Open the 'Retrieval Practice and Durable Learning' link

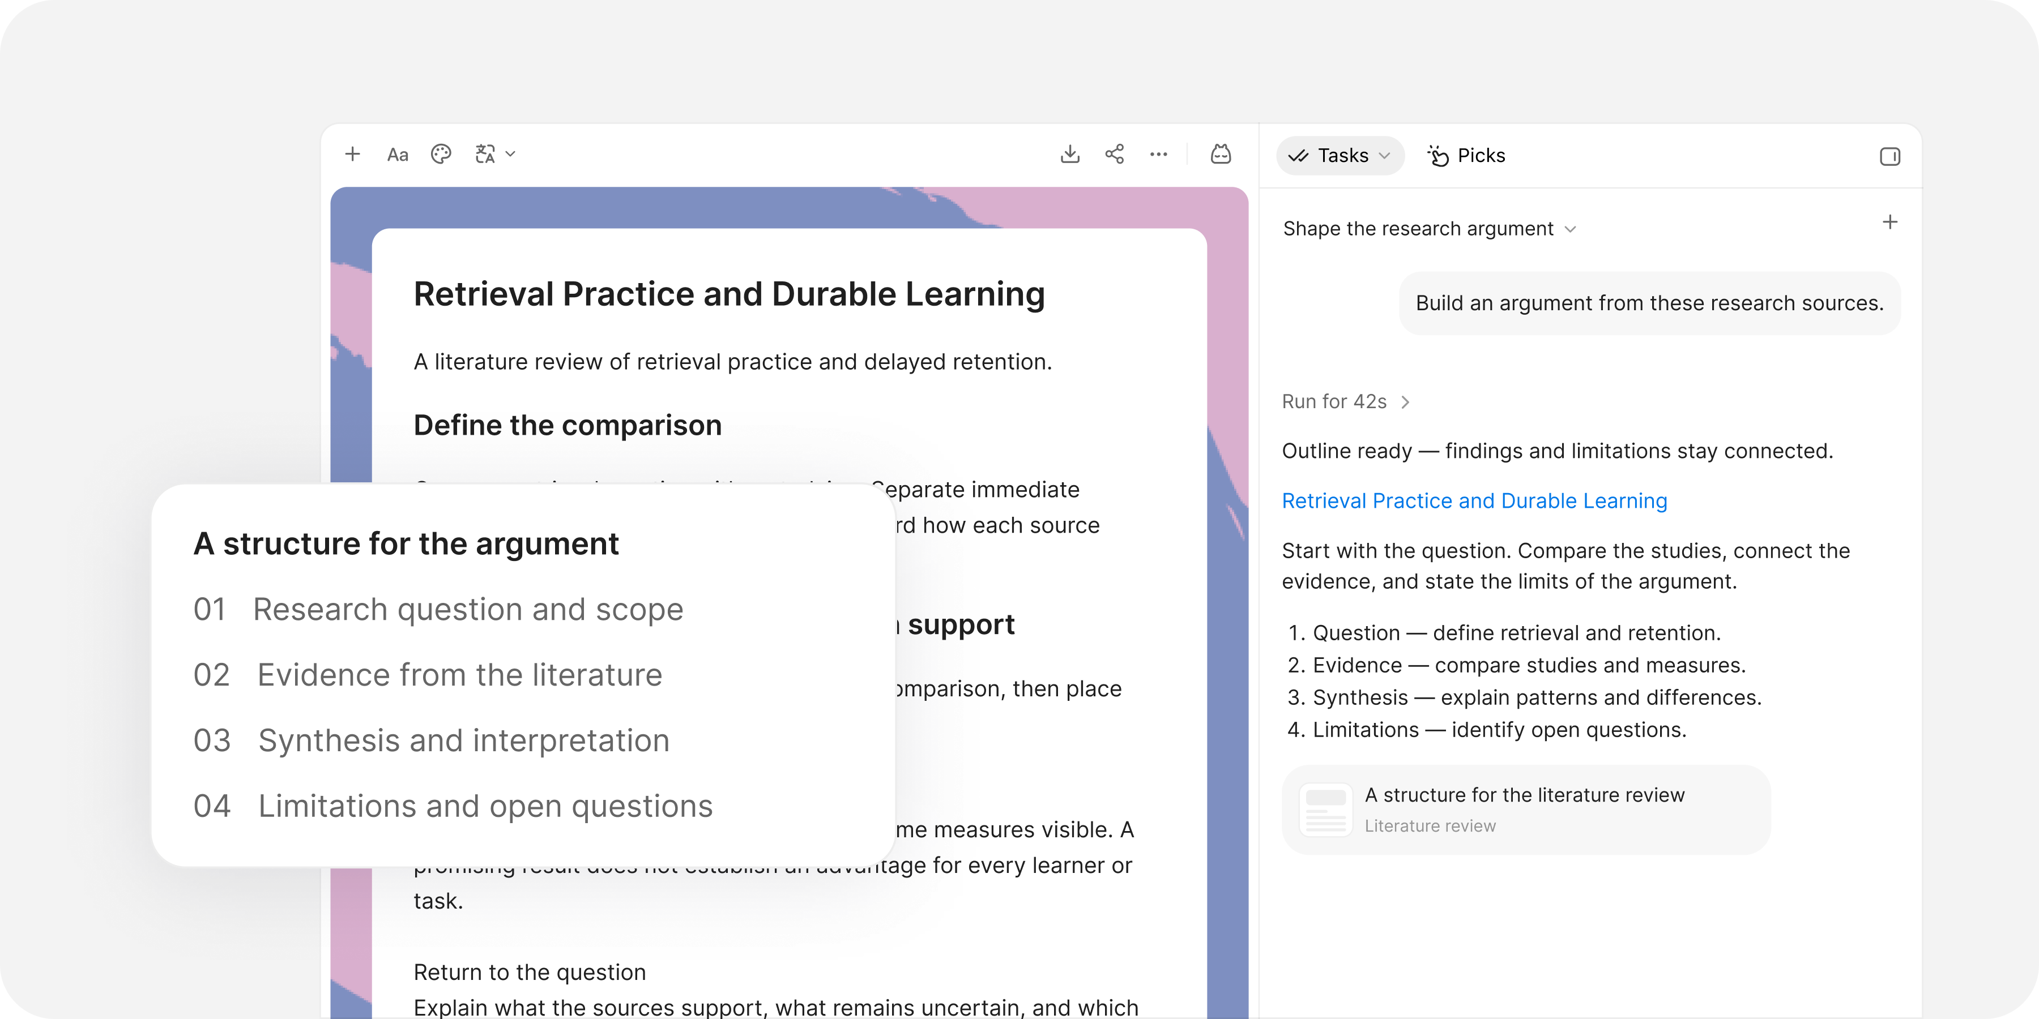(x=1474, y=501)
